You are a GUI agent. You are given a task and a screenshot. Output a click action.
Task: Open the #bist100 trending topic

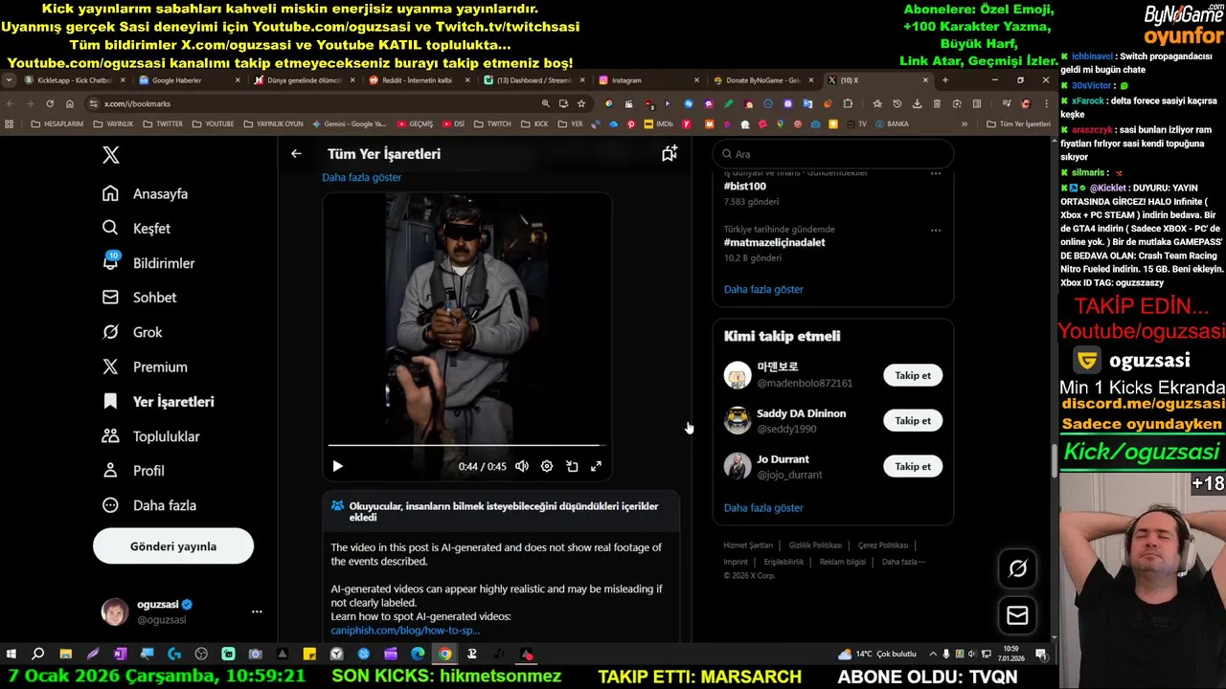coord(745,187)
